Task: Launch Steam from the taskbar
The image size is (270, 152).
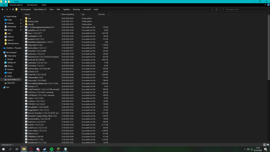Action: [x=44, y=149]
